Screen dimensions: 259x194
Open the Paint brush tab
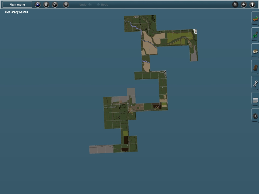click(255, 35)
